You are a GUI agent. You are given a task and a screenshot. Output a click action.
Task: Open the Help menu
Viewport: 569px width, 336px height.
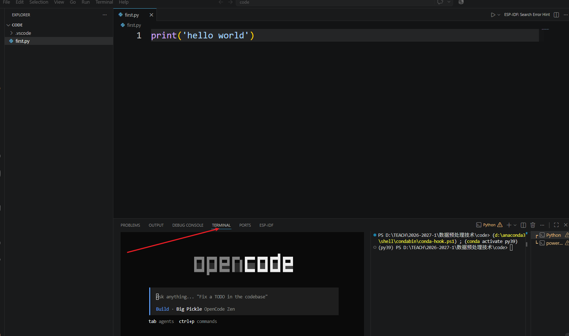[x=124, y=2]
